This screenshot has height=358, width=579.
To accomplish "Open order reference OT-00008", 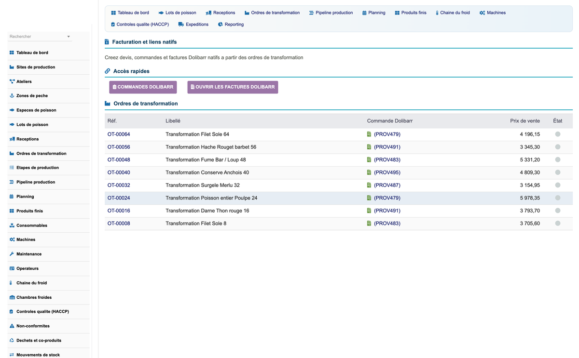I will [x=119, y=224].
